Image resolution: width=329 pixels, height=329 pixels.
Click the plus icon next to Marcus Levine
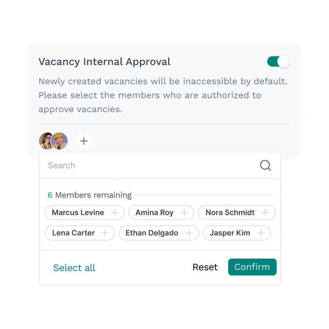tap(115, 213)
